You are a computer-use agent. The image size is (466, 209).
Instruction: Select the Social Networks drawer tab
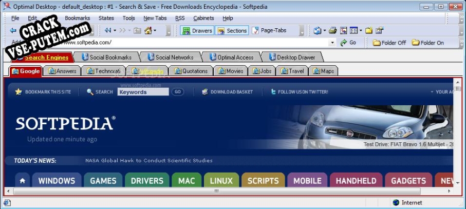tap(171, 58)
